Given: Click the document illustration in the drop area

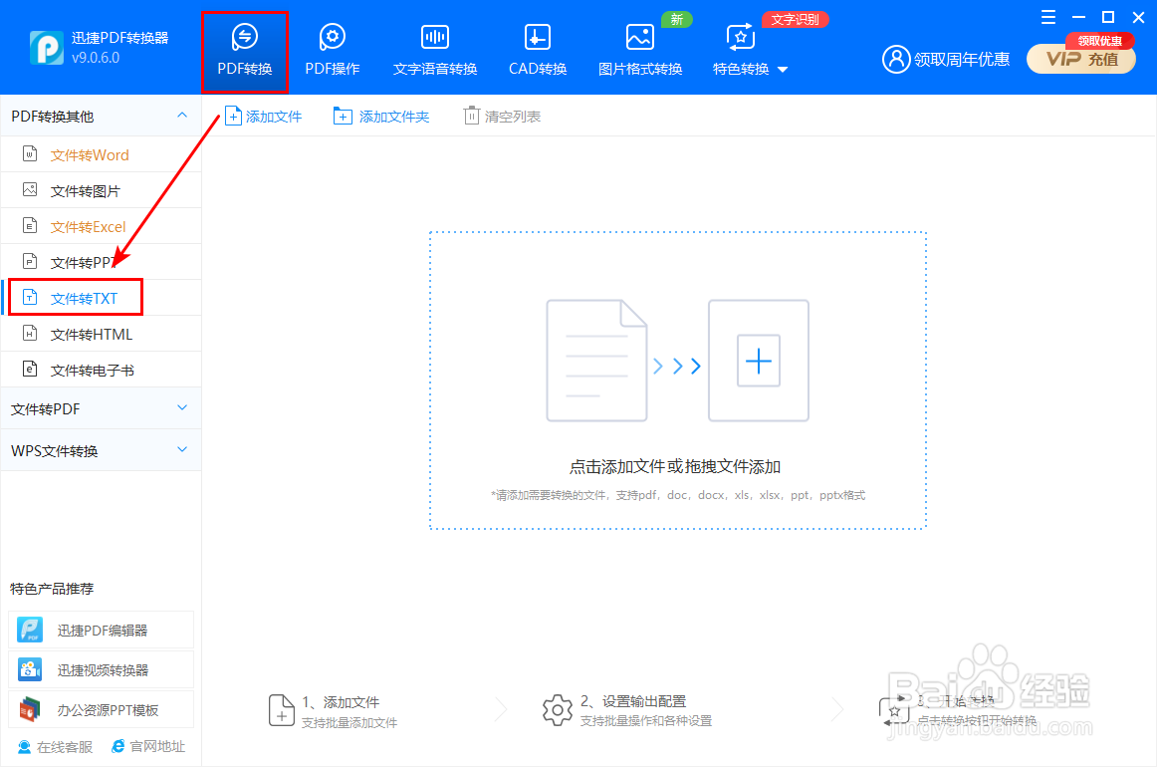Looking at the screenshot, I should click(x=596, y=361).
